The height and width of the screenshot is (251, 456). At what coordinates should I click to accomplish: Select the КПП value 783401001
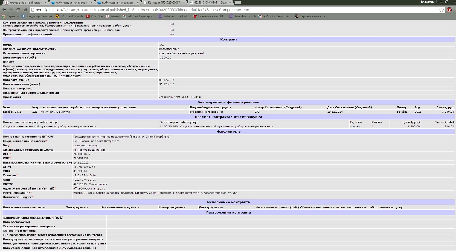pyautogui.click(x=81, y=158)
